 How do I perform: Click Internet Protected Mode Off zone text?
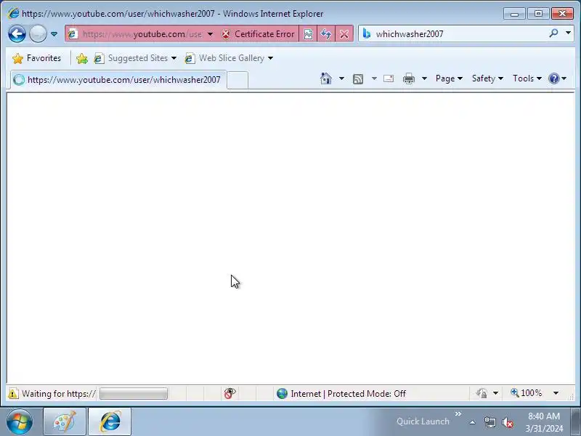click(348, 394)
